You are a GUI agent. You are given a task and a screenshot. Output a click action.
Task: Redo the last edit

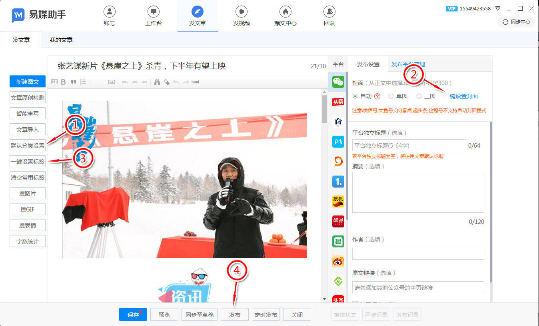186,82
